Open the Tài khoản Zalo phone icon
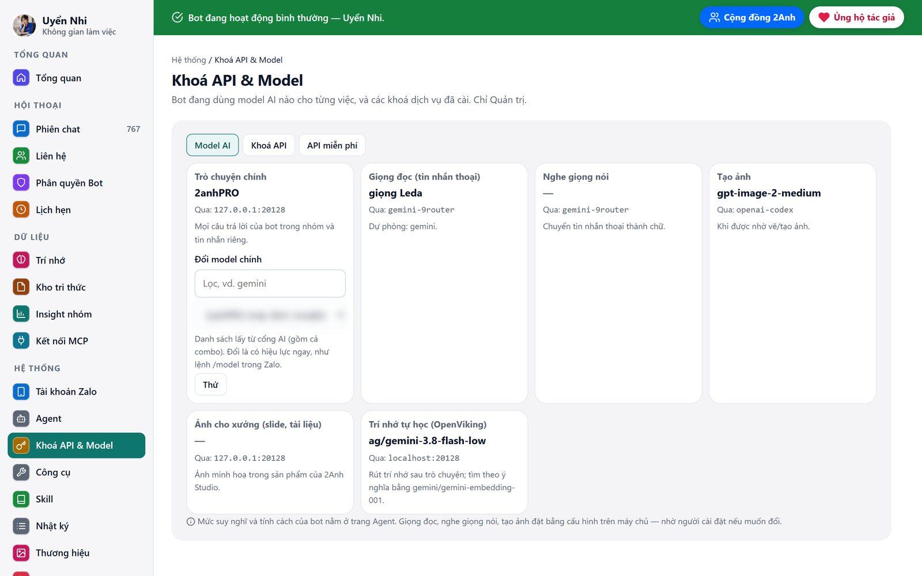The image size is (922, 576). point(21,392)
